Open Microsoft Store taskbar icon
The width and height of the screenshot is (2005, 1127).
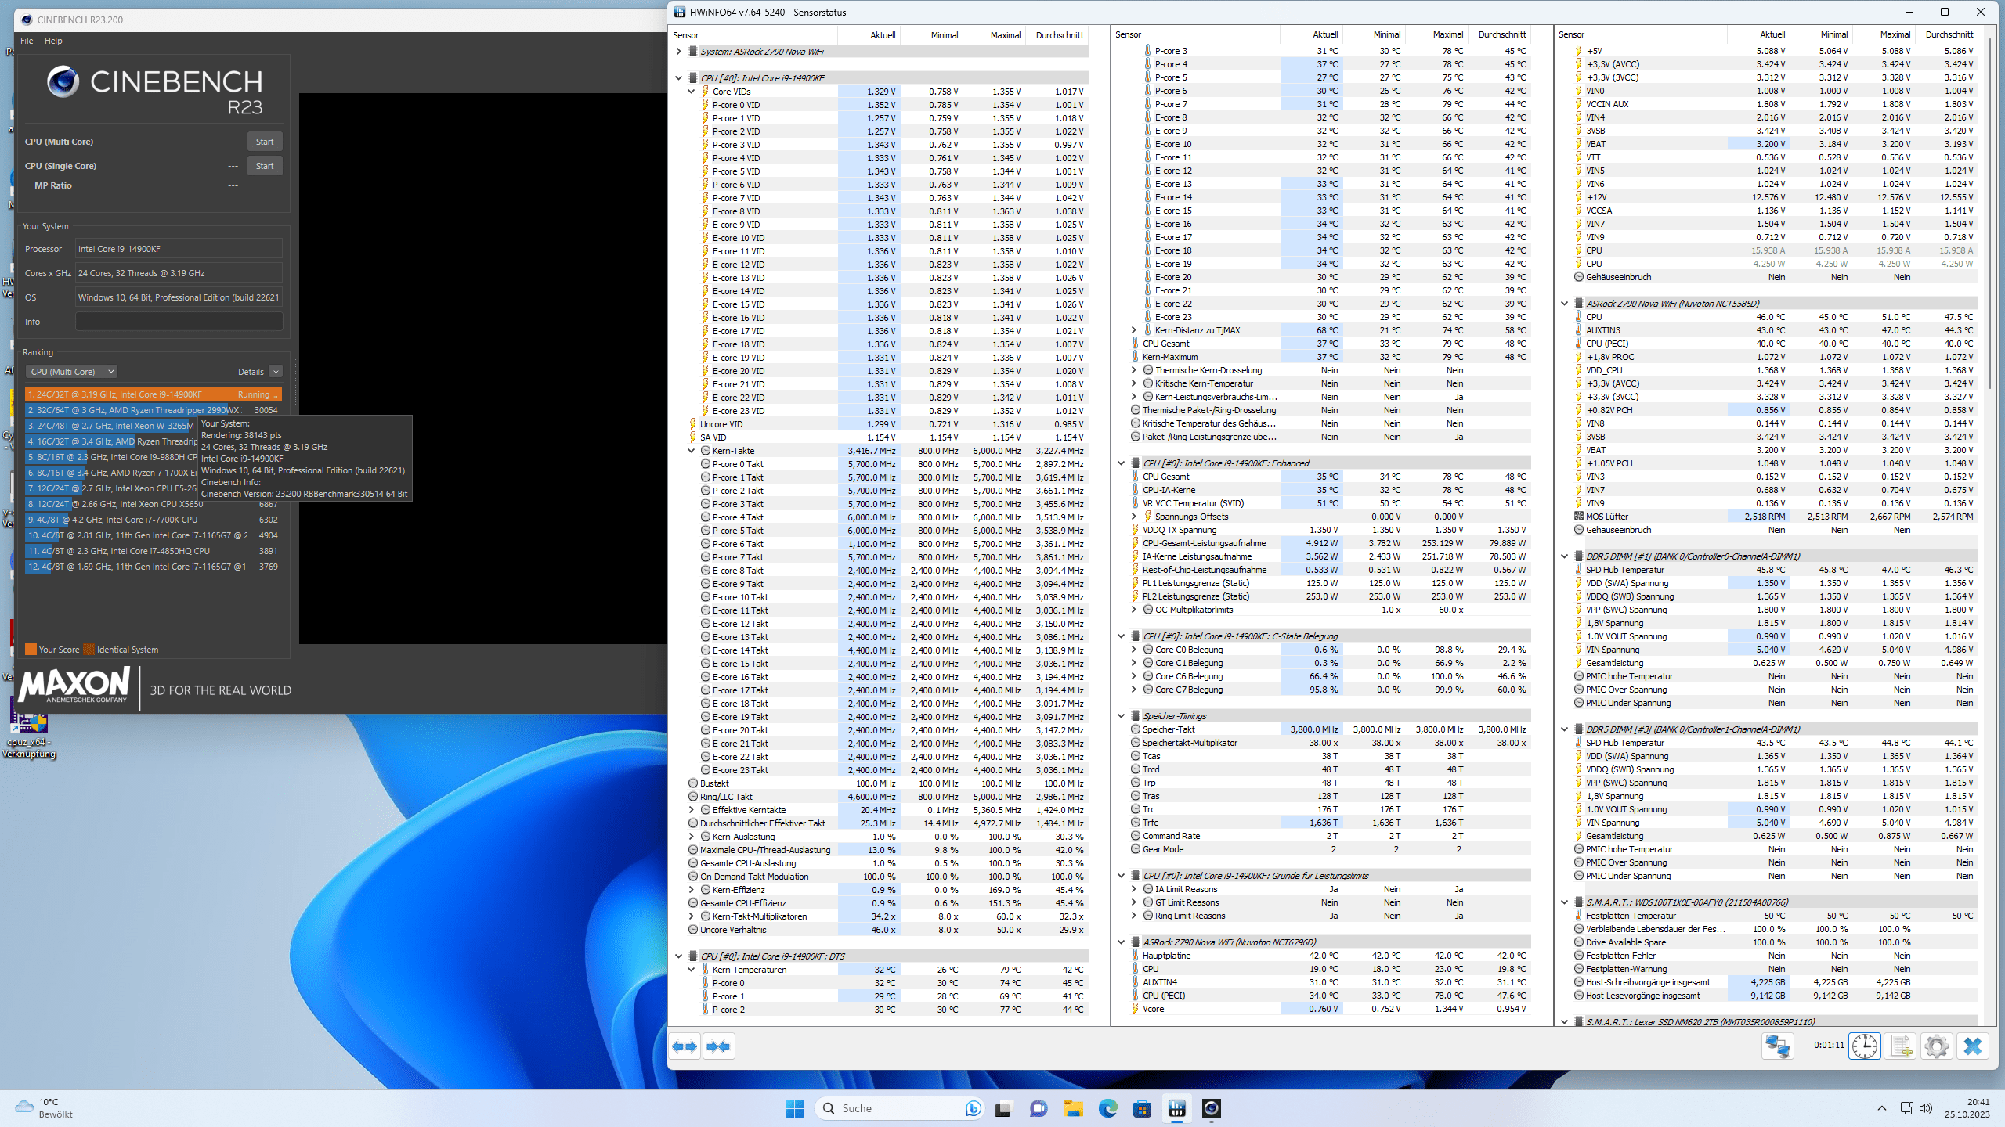pyautogui.click(x=1142, y=1108)
